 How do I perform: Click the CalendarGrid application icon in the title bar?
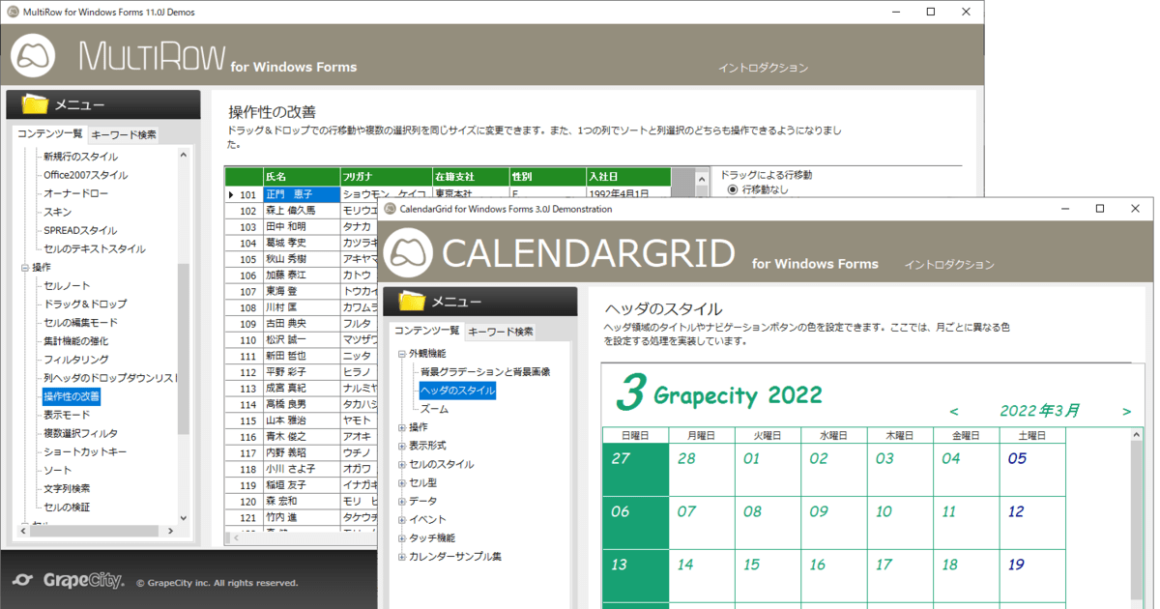pos(391,208)
